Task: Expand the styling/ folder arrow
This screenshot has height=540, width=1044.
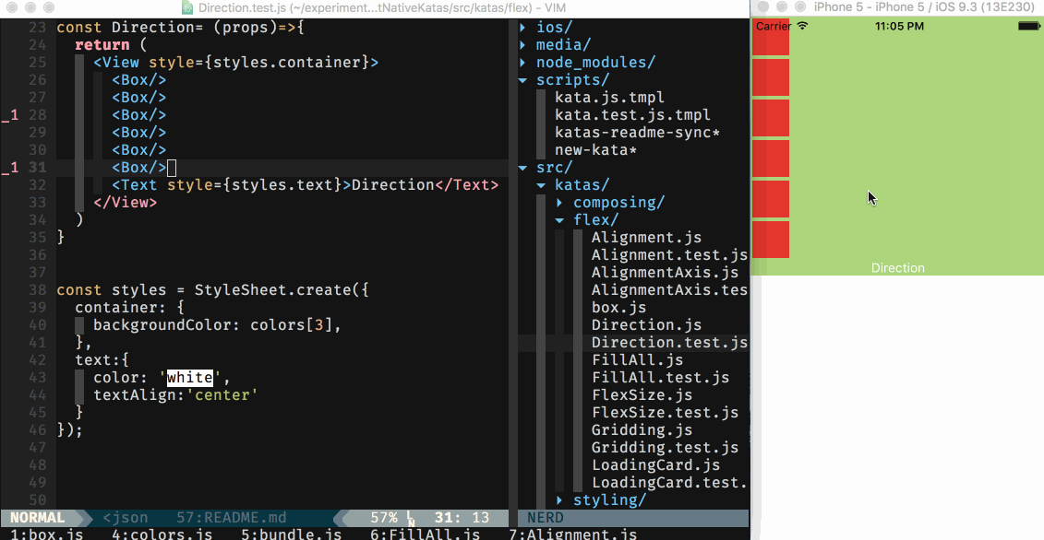Action: [x=560, y=500]
